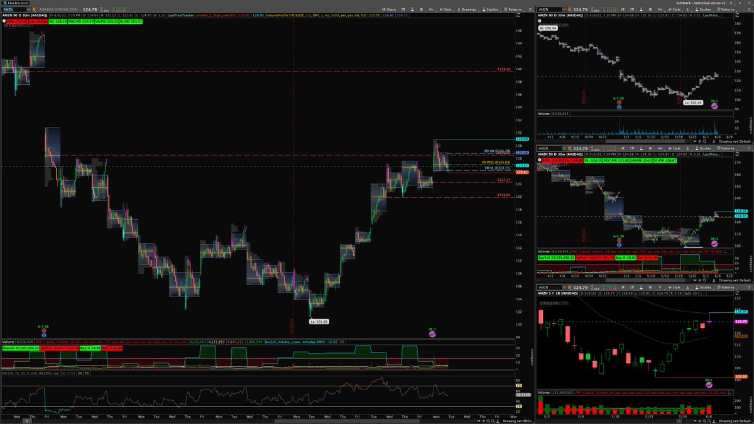Edit AMZN symbol field in bottom-right chart
This screenshot has height=424, width=754.
pyautogui.click(x=548, y=288)
